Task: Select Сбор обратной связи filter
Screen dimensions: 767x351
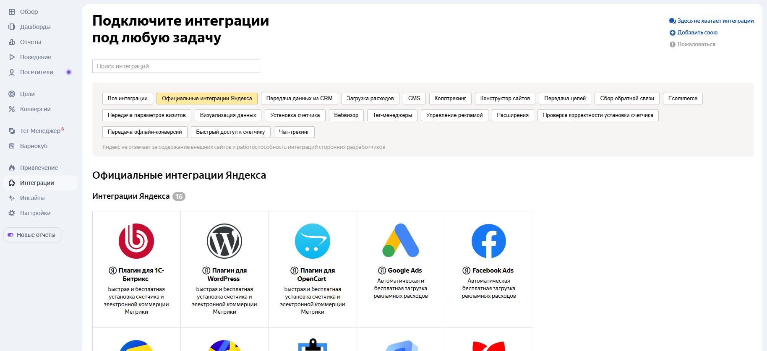Action: [627, 99]
